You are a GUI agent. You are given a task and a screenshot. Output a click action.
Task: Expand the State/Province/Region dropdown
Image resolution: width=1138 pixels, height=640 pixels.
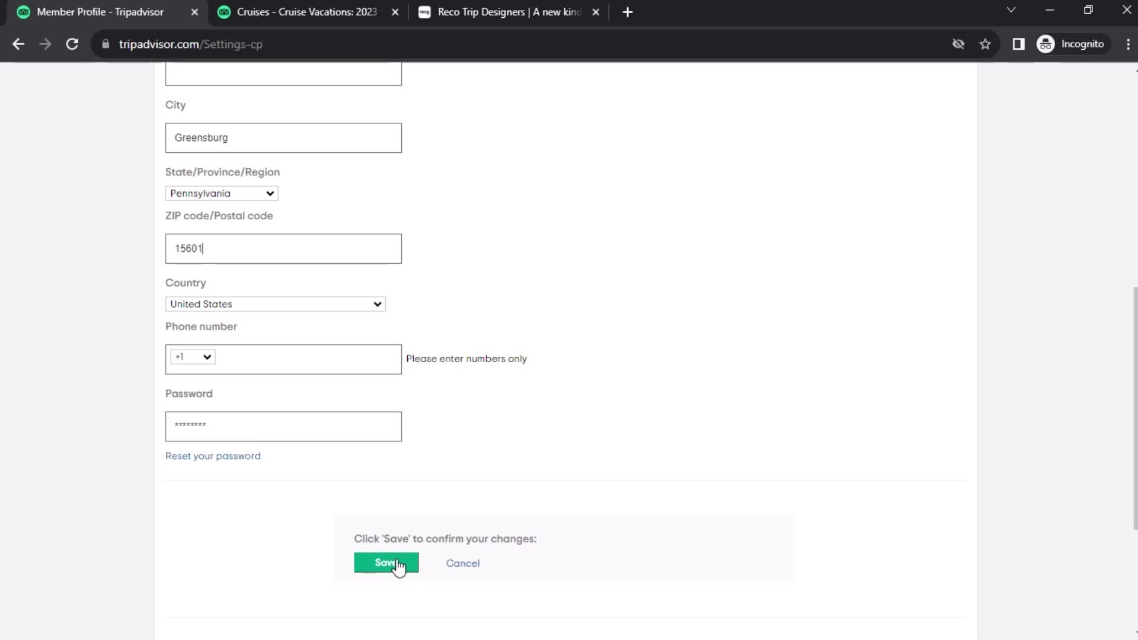tap(221, 193)
